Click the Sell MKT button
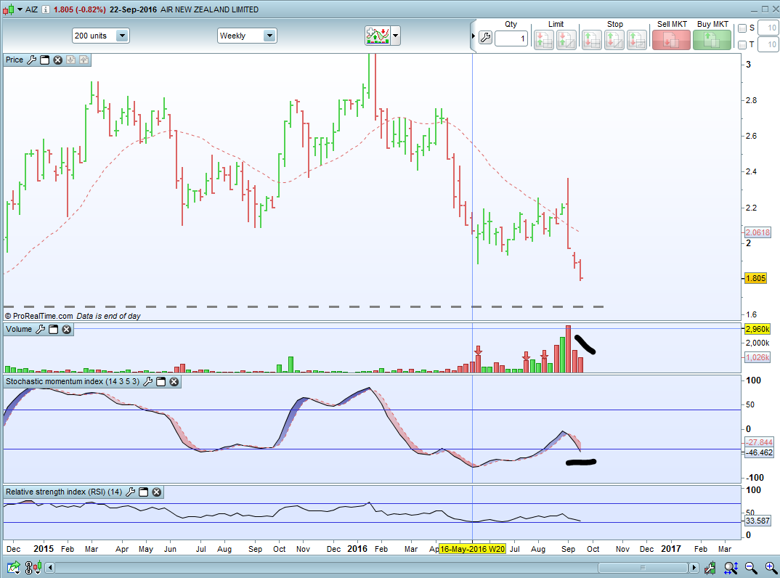 click(671, 40)
